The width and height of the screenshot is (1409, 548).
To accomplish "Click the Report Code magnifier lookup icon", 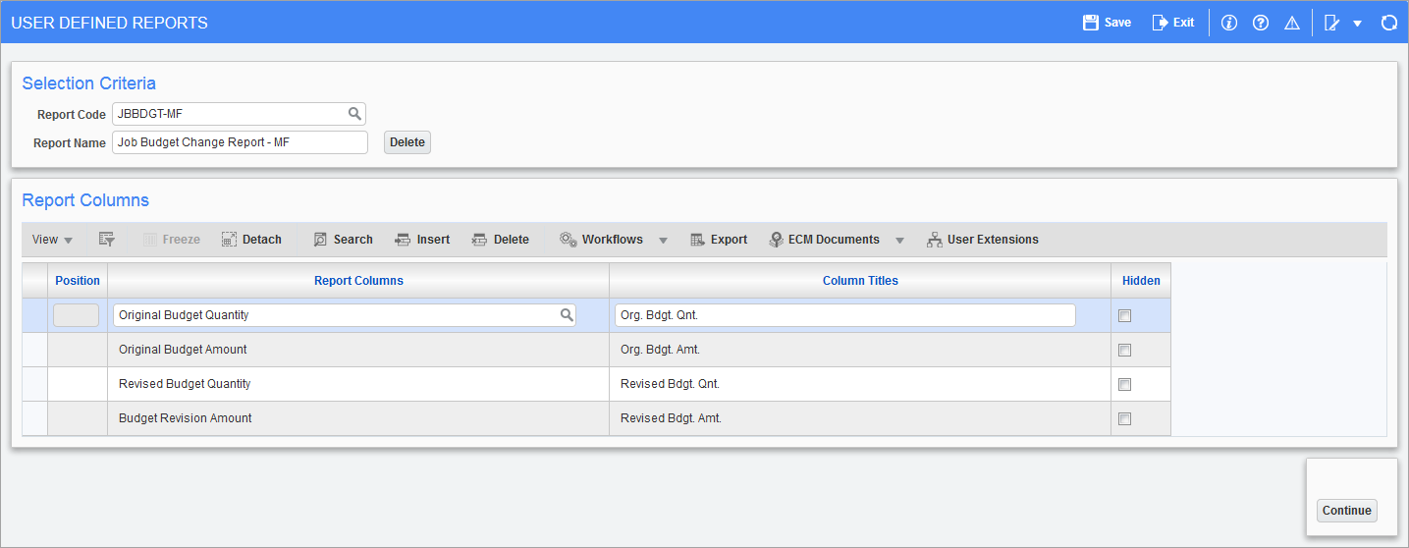I will (x=354, y=114).
